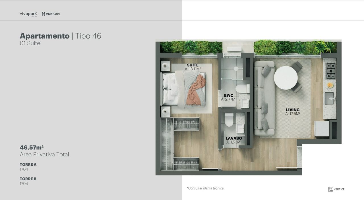
Task: Click the Vivapark logo
Action: 28,14
